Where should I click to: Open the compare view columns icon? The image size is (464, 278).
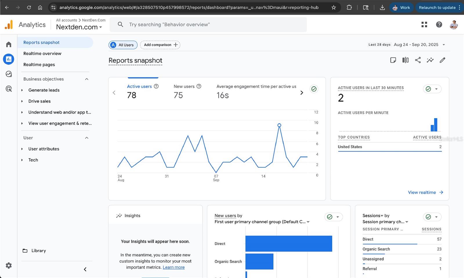(x=405, y=60)
